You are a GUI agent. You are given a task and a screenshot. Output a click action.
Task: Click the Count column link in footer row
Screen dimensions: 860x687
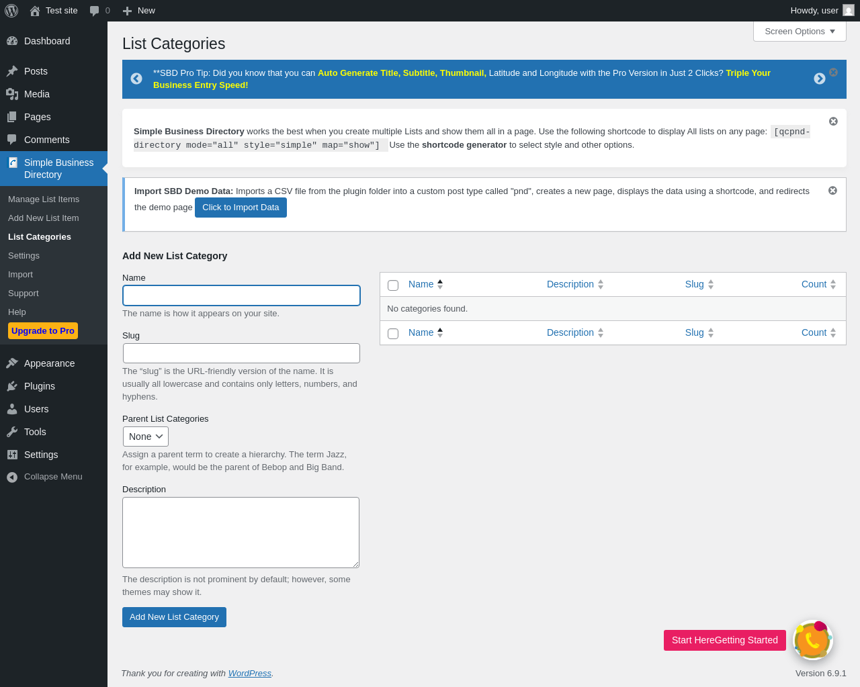814,333
